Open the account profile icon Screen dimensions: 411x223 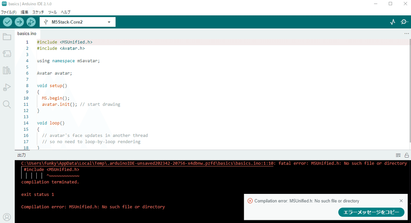[x=7, y=217]
